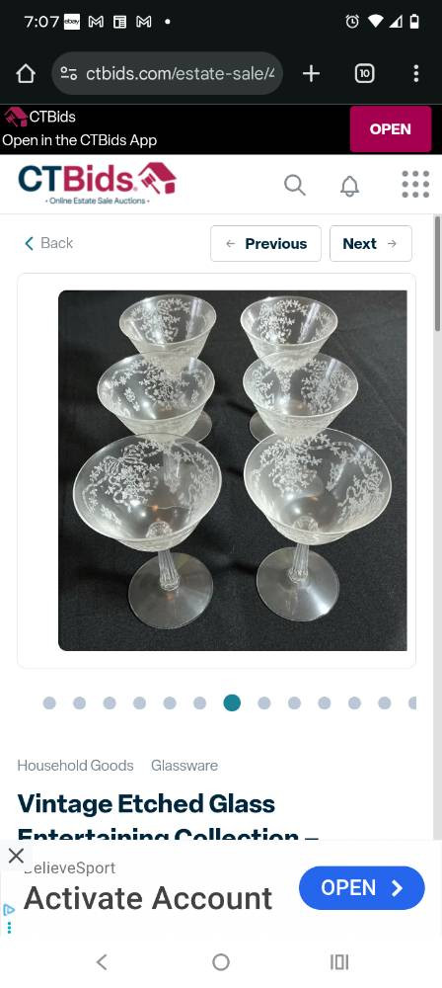This screenshot has height=988, width=442.
Task: Tap the search magnifier icon
Action: [x=295, y=186]
